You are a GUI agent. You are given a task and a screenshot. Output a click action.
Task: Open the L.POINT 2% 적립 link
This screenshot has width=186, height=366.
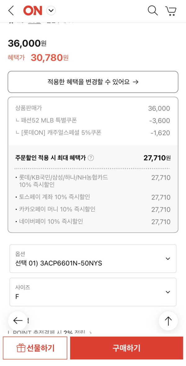point(50,332)
